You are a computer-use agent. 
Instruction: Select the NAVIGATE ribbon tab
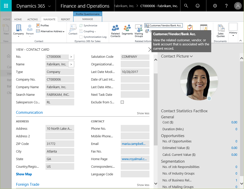[49, 20]
